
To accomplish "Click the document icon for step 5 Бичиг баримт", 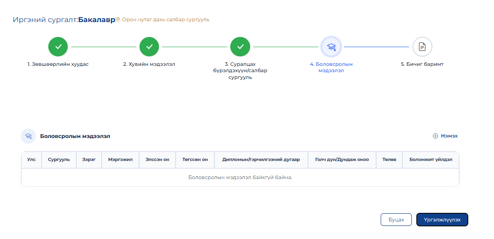I will (x=422, y=47).
